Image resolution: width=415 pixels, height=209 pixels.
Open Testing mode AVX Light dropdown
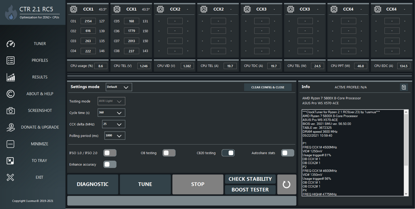[111, 101]
